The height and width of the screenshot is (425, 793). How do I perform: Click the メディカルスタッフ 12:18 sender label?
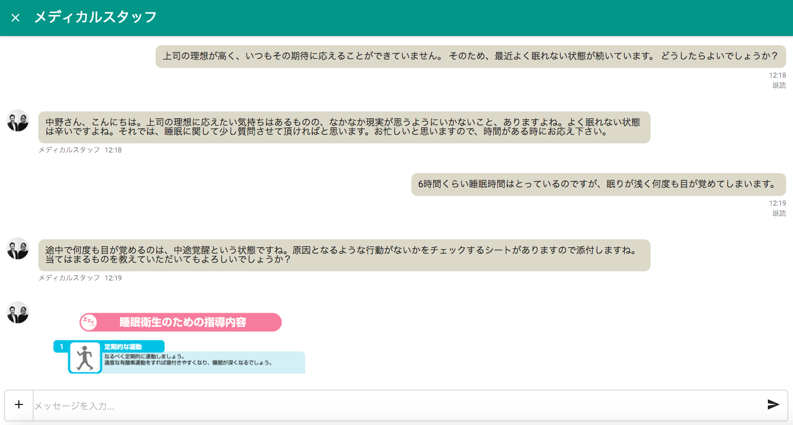click(80, 150)
